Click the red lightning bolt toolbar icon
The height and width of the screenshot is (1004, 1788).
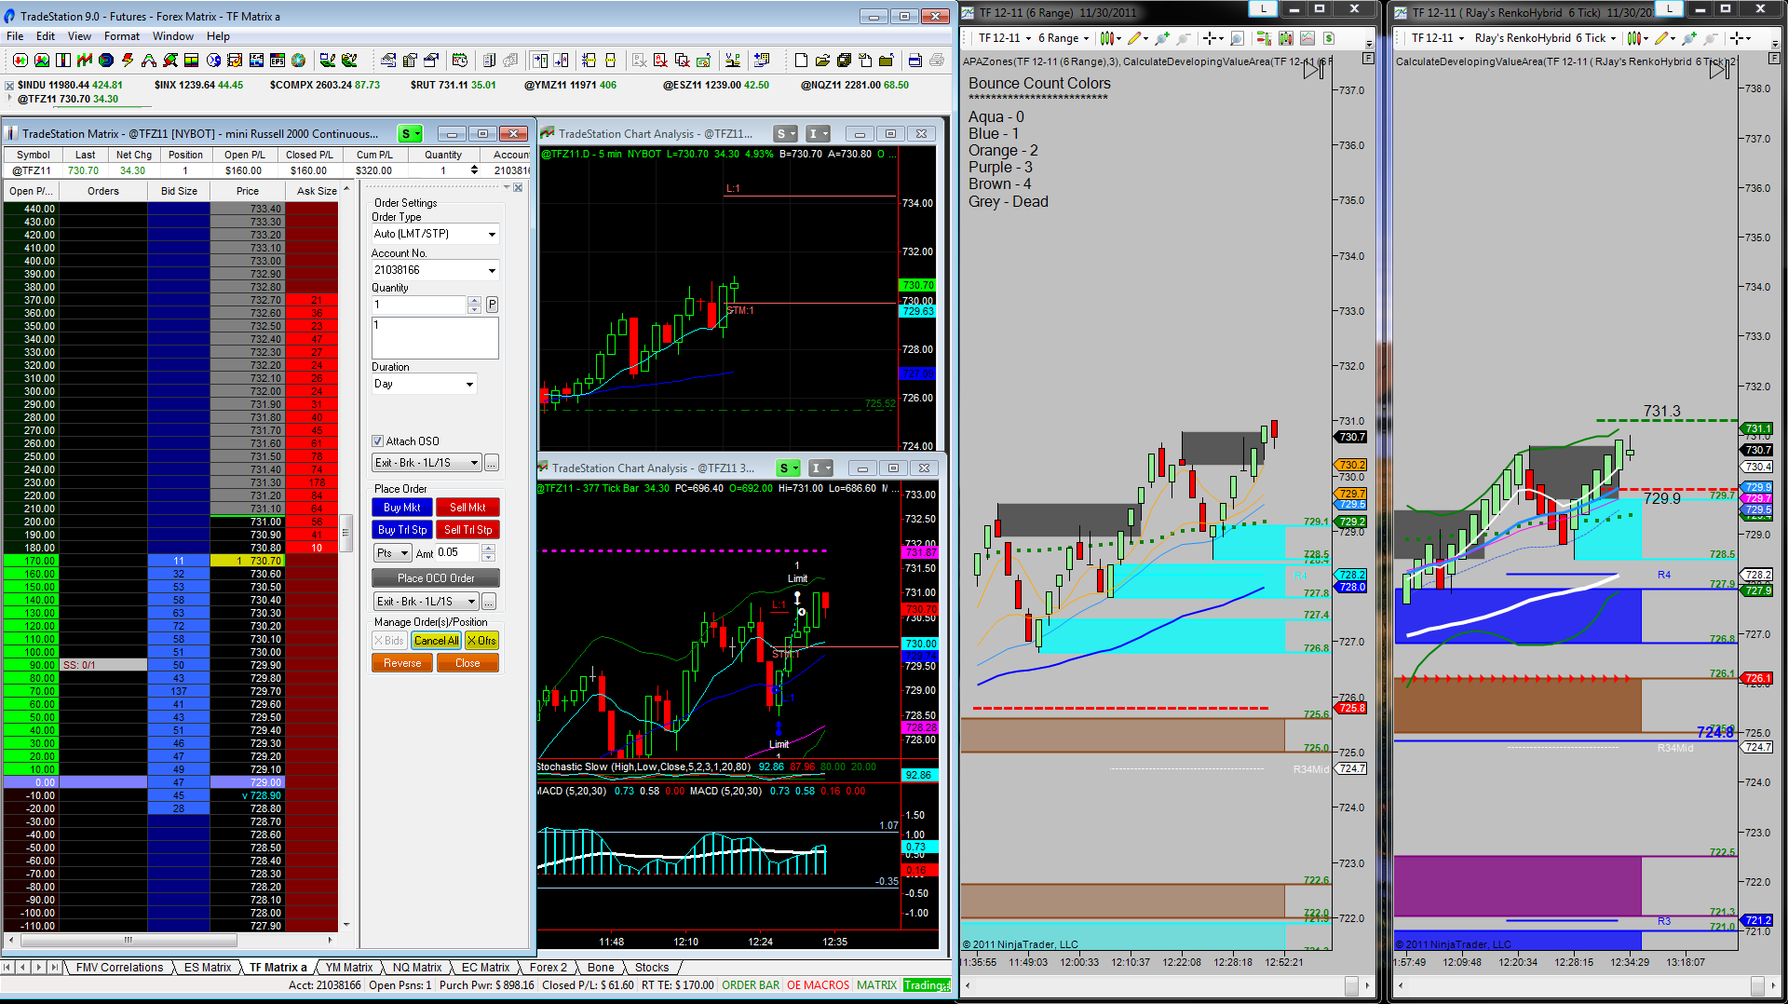[x=128, y=61]
